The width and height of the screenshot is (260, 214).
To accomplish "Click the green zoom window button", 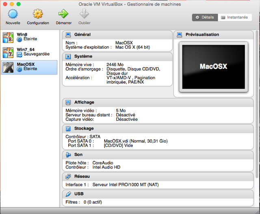I will (x=19, y=4).
